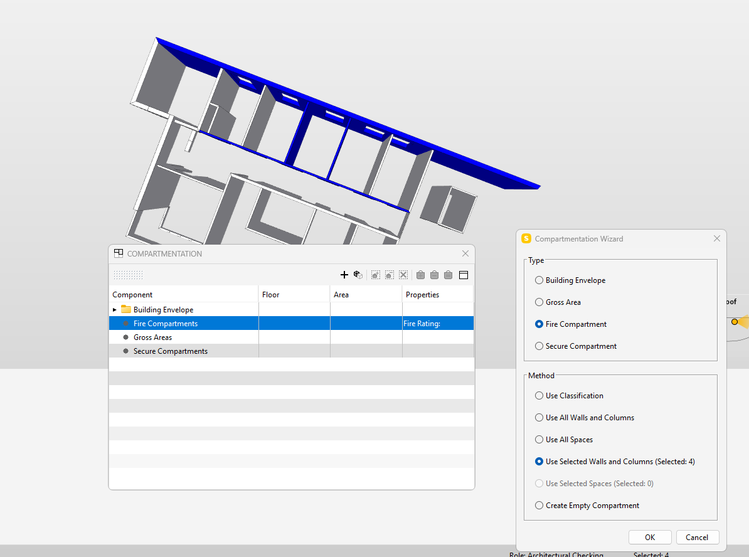Select the Secure Compartments row
749x557 pixels.
coord(292,351)
